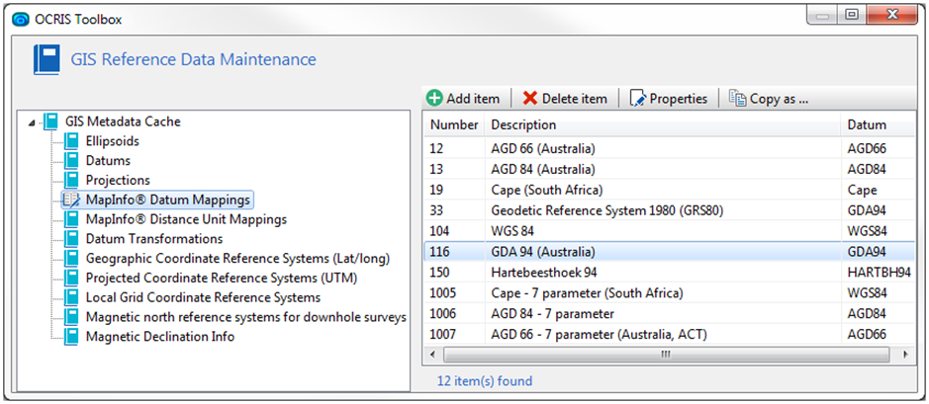The height and width of the screenshot is (404, 929).
Task: Minimize the OCRIS Toolbox window
Action: 822,16
